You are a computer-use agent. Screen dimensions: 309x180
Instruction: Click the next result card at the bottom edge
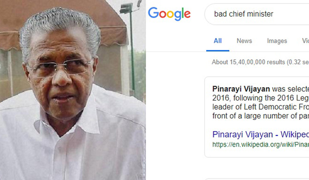(257, 179)
